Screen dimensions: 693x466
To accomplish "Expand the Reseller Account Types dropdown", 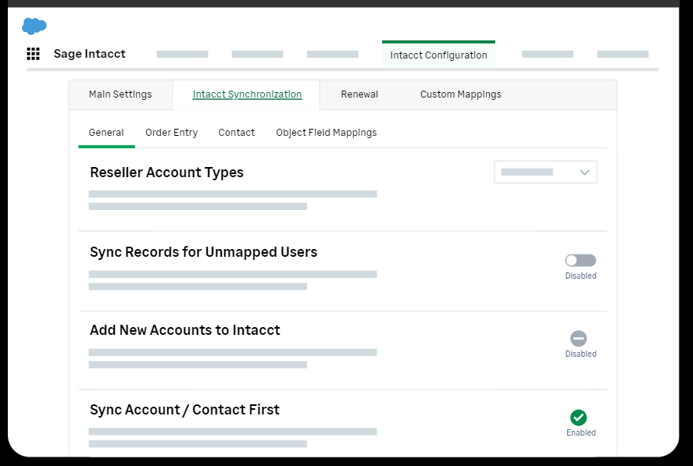I will (545, 173).
